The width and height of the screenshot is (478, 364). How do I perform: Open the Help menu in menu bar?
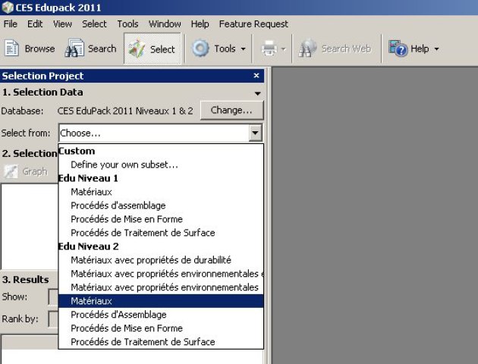click(200, 24)
